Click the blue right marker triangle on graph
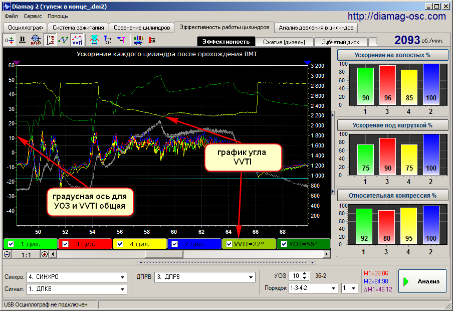Image resolution: width=453 pixels, height=311 pixels. coord(308,63)
